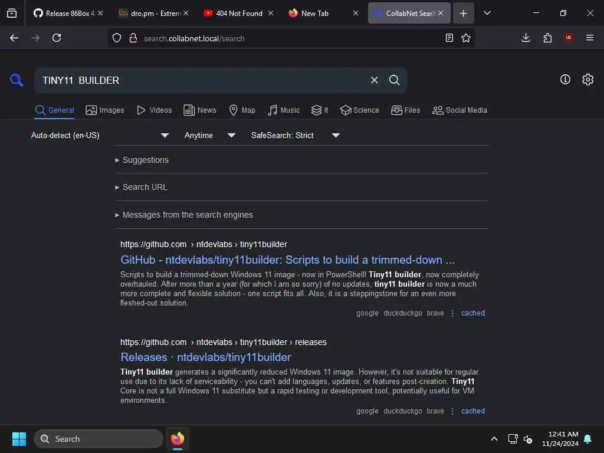Open a new tab with plus button
Image resolution: width=604 pixels, height=453 pixels.
coord(464,13)
